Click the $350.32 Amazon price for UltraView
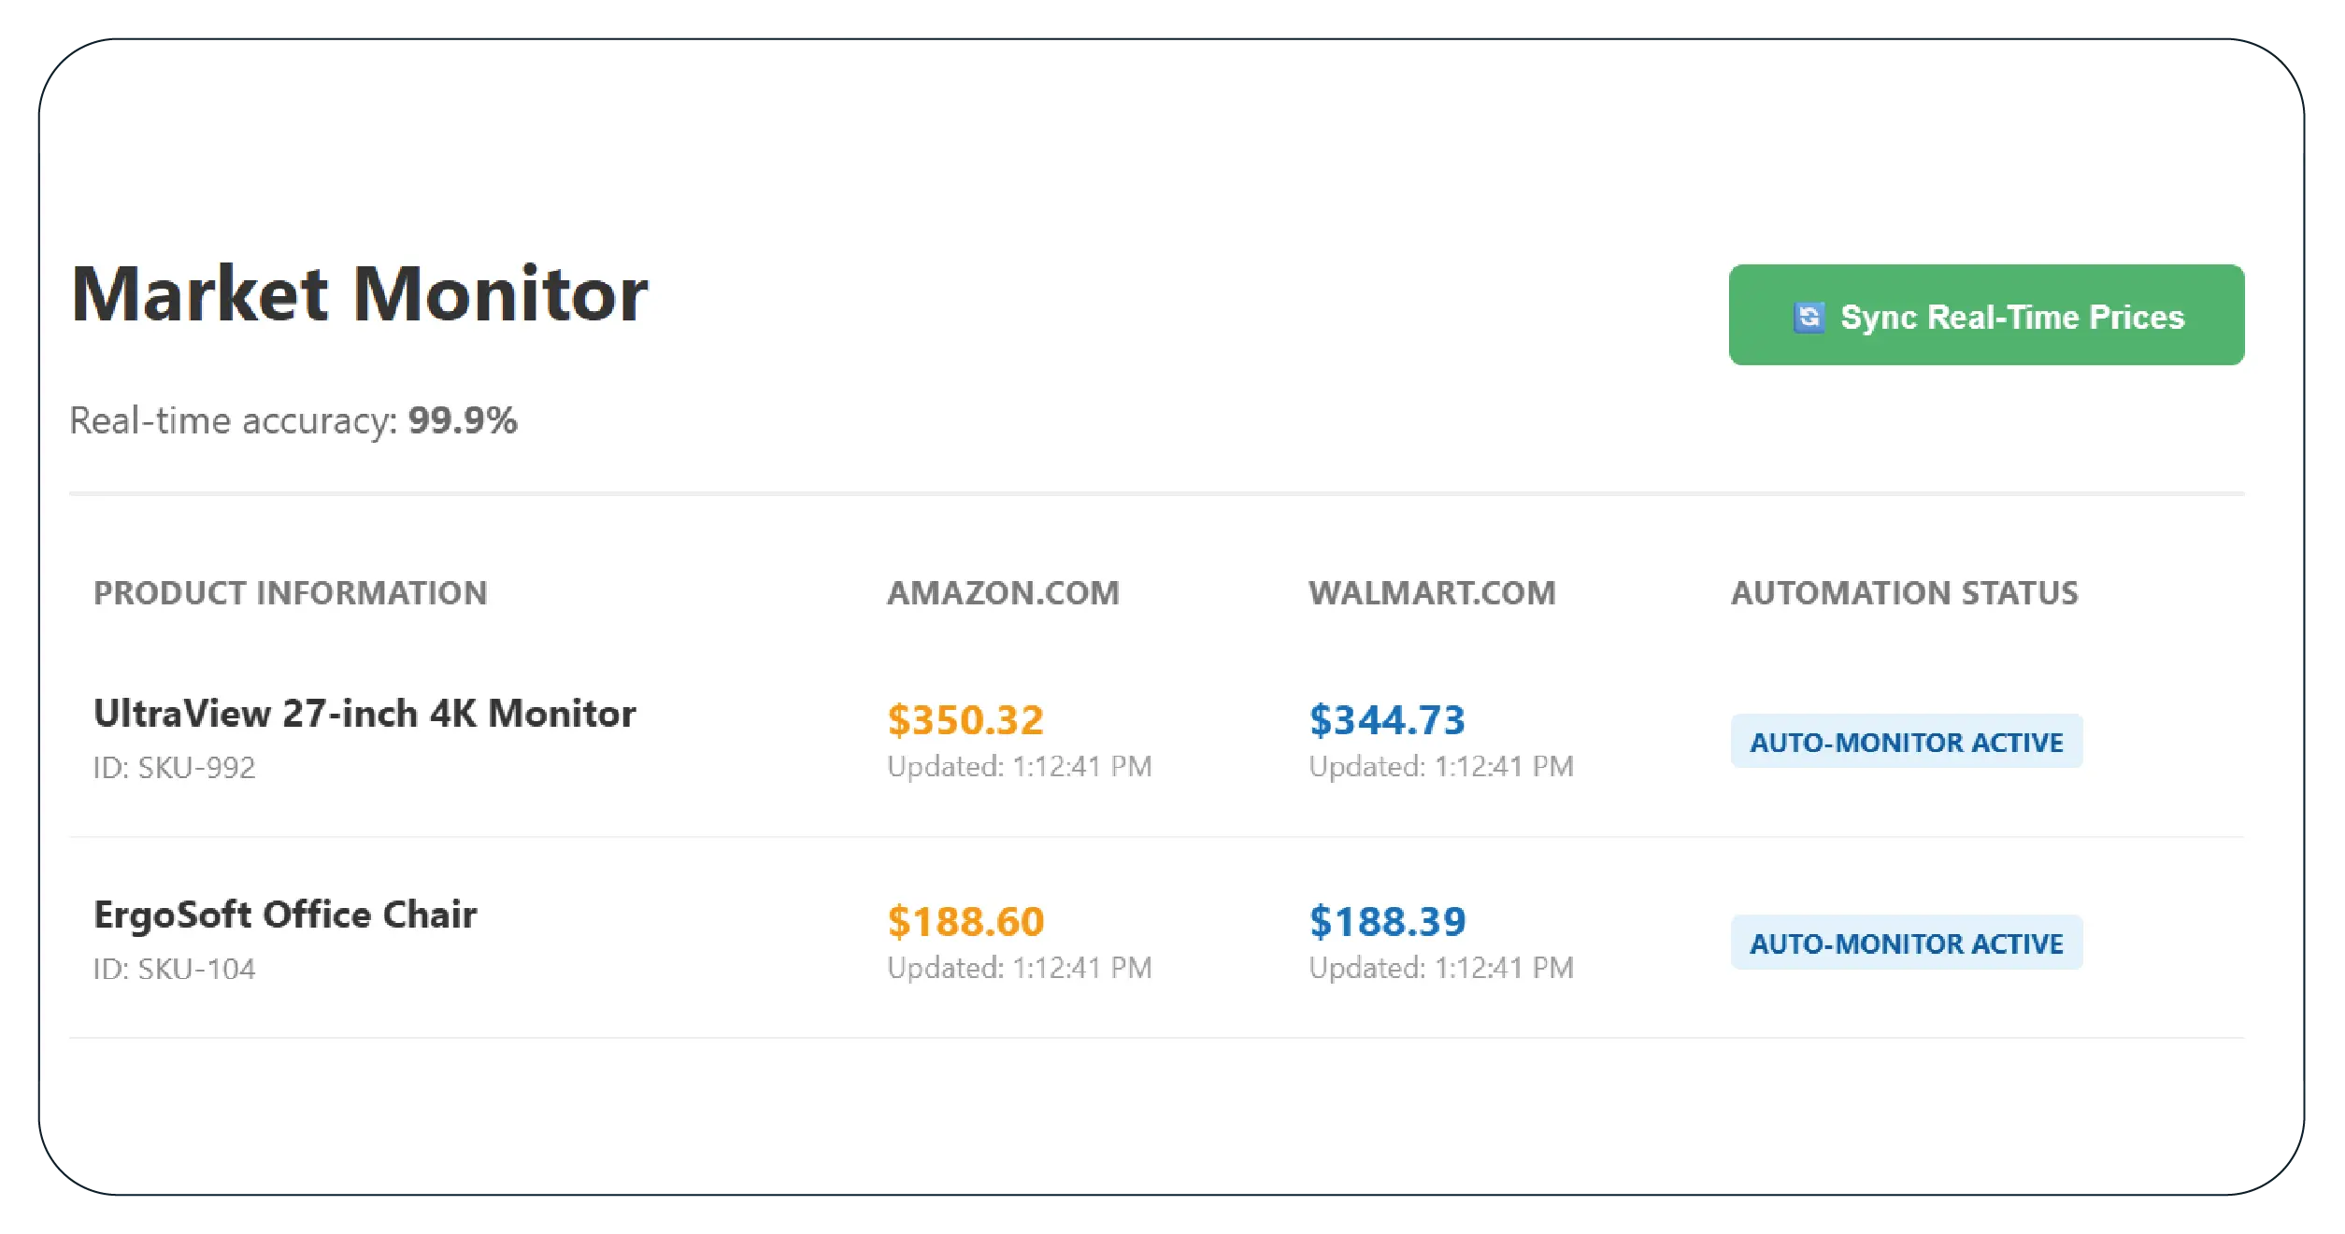This screenshot has width=2345, height=1234. click(965, 719)
